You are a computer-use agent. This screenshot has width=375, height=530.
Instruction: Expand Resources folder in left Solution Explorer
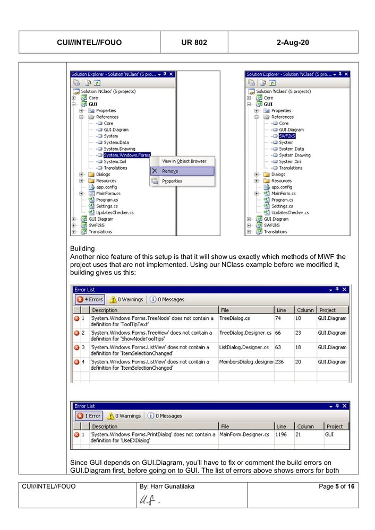point(81,181)
